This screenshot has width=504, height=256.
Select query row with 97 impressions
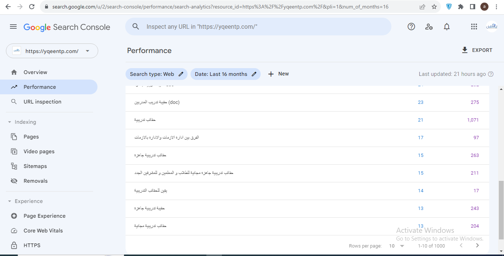click(307, 138)
